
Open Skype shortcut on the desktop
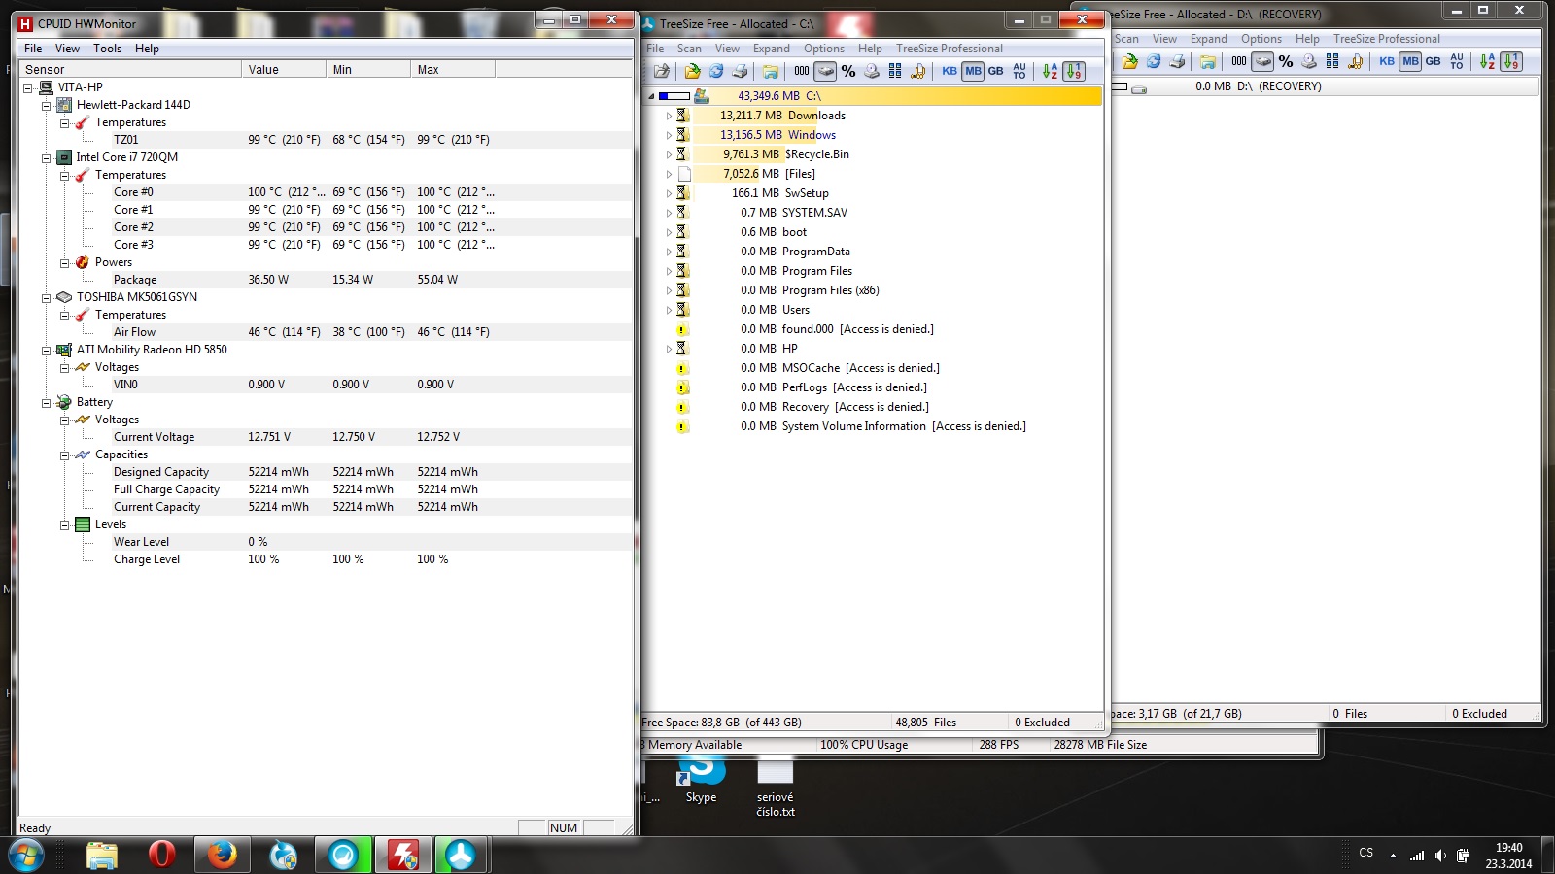[701, 780]
